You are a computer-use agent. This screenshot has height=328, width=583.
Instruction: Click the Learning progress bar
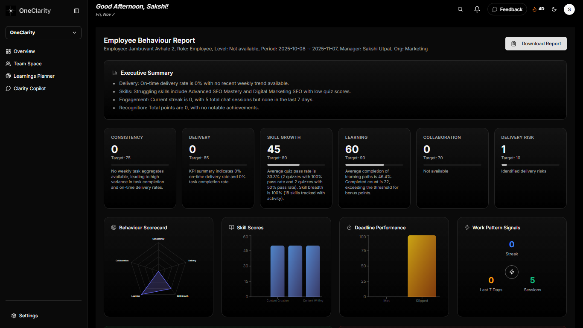(x=374, y=165)
